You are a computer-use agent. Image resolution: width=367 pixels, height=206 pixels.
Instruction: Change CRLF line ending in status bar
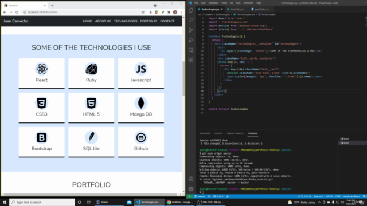click(338, 196)
